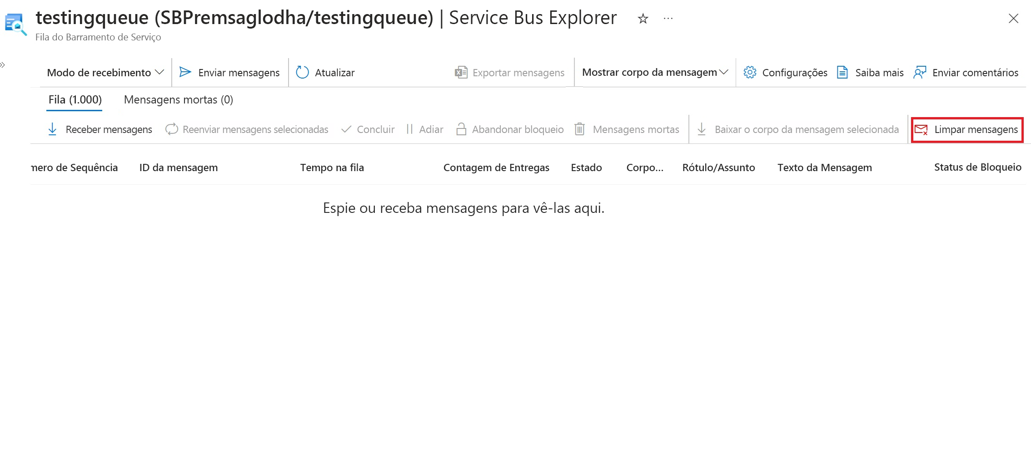Screen dimensions: 1031x453
Task: Sort by the Número de Sequência column
Action: click(x=75, y=168)
